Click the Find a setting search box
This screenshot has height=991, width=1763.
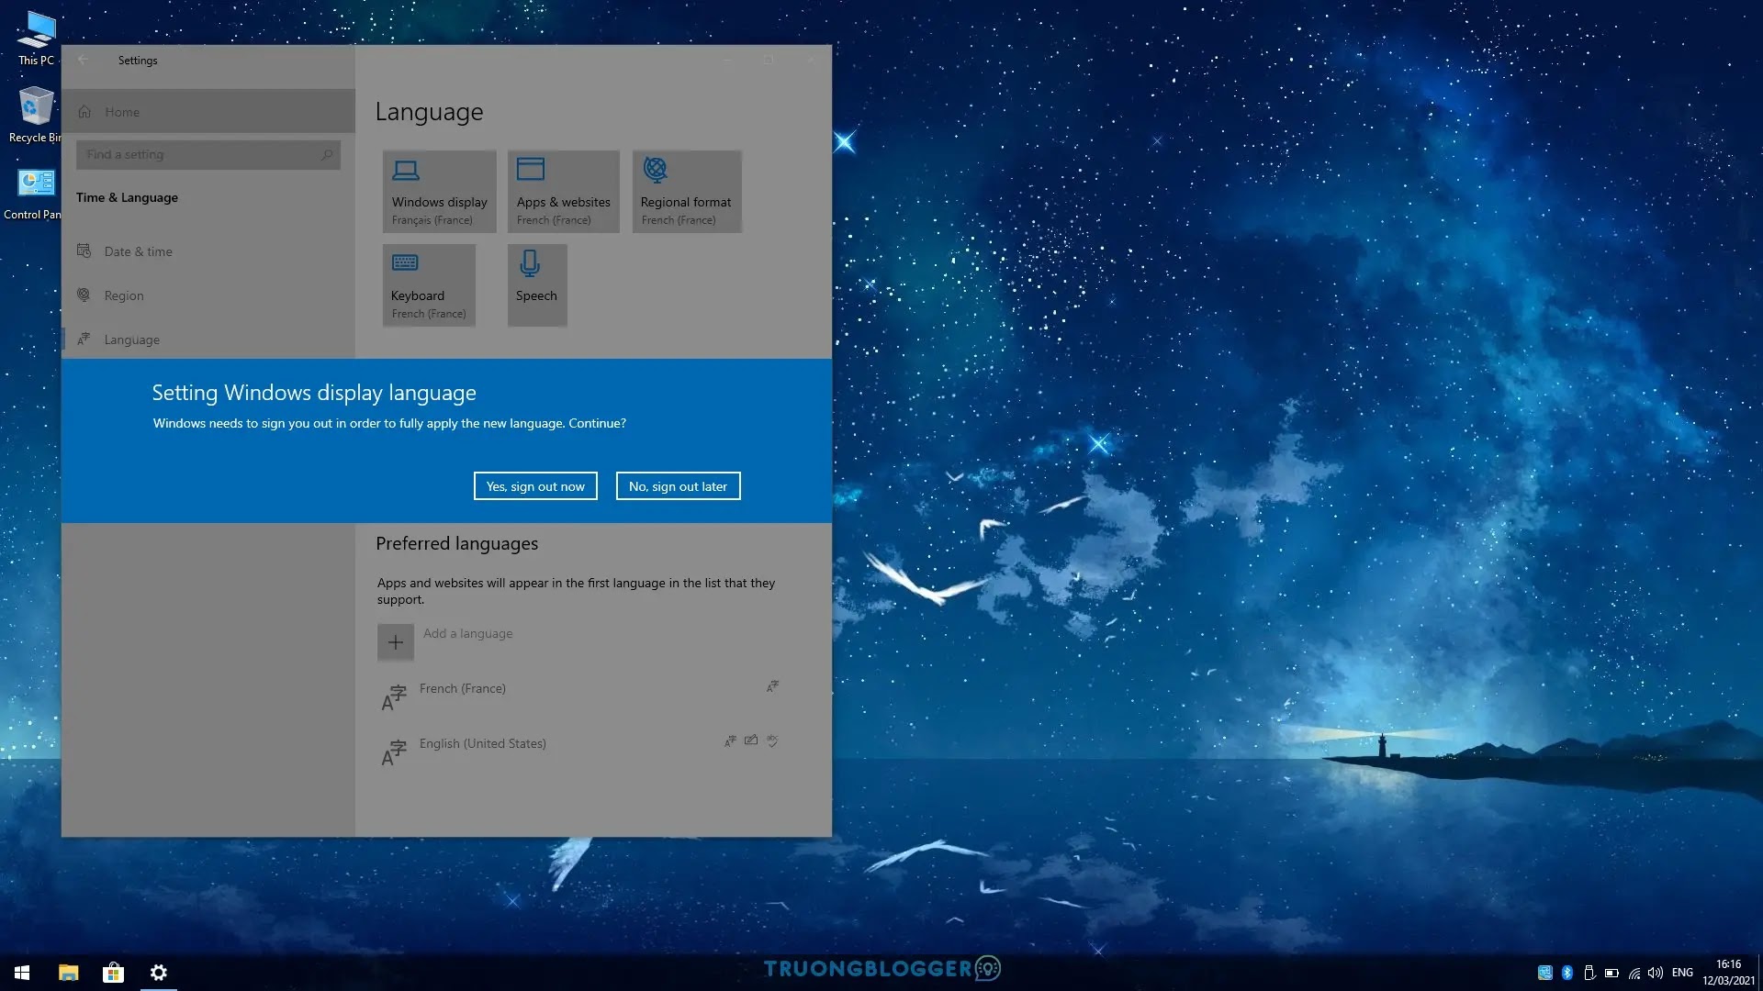coord(208,155)
